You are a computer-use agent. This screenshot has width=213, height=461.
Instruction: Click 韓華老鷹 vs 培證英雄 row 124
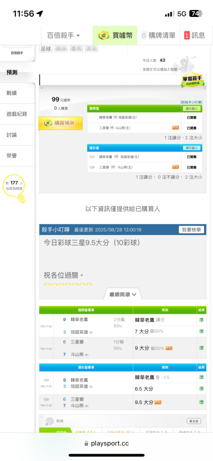pyautogui.click(x=145, y=157)
